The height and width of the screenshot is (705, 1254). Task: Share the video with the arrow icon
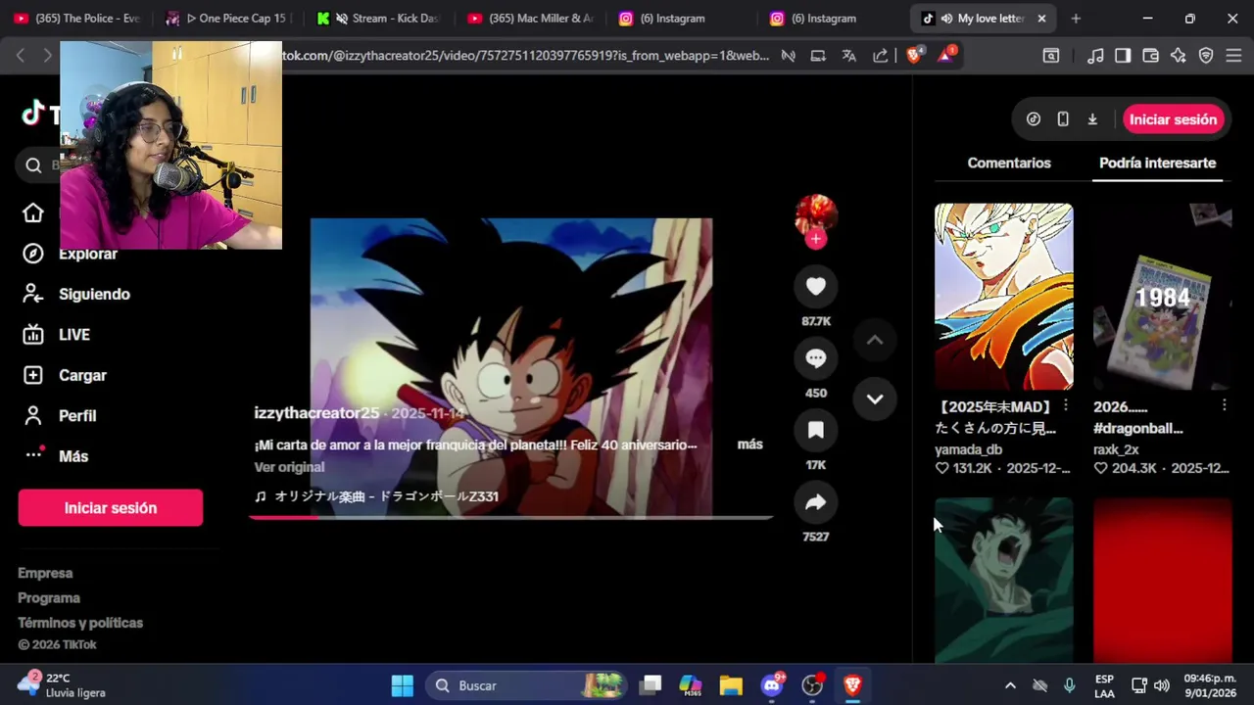click(x=816, y=502)
